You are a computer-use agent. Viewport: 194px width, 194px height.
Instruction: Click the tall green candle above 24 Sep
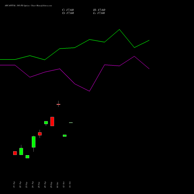34,142
